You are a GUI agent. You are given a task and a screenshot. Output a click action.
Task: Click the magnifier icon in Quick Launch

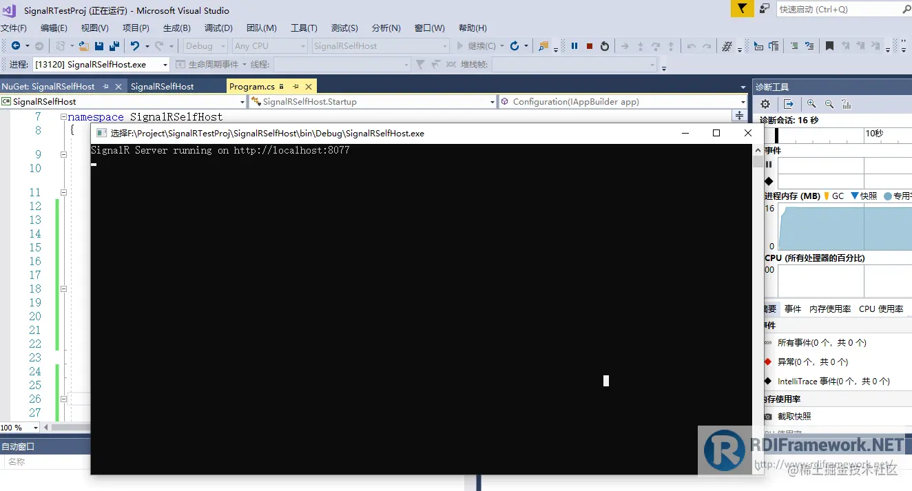coord(906,9)
